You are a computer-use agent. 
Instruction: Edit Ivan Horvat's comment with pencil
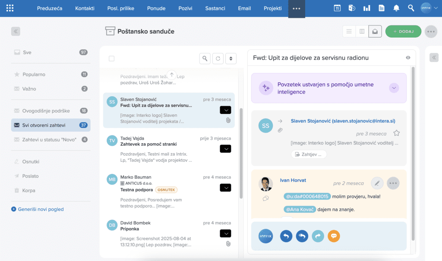pyautogui.click(x=377, y=183)
